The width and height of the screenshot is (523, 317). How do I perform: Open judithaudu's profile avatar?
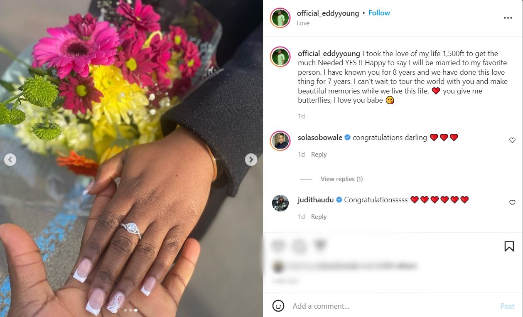(280, 203)
